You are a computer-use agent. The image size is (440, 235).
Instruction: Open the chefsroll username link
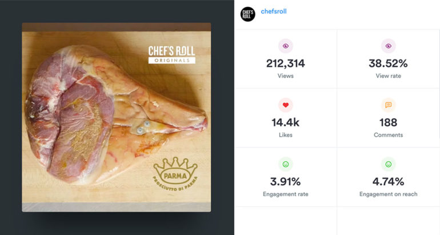[274, 11]
